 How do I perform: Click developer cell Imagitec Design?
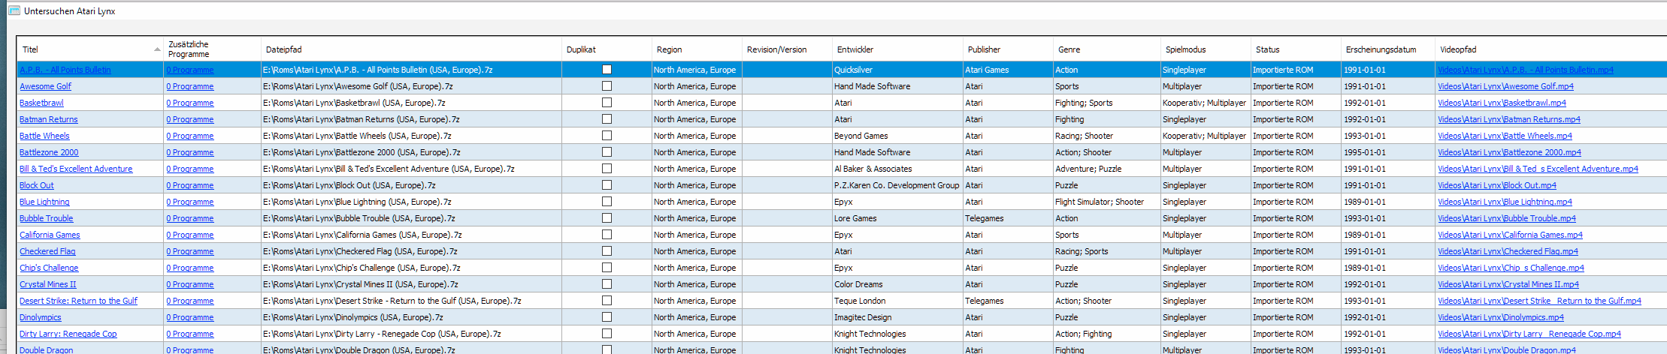pos(897,317)
